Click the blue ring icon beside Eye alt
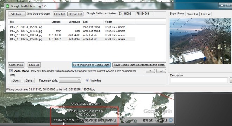Screen dimensions: 232x126 pyautogui.click(x=170, y=120)
